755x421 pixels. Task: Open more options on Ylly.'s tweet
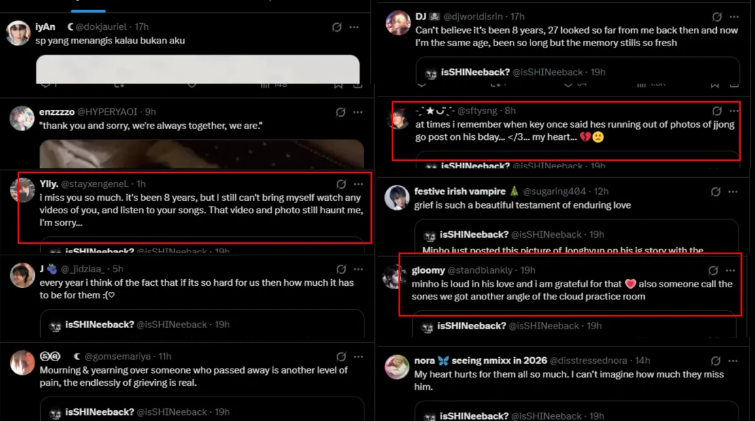coord(358,184)
